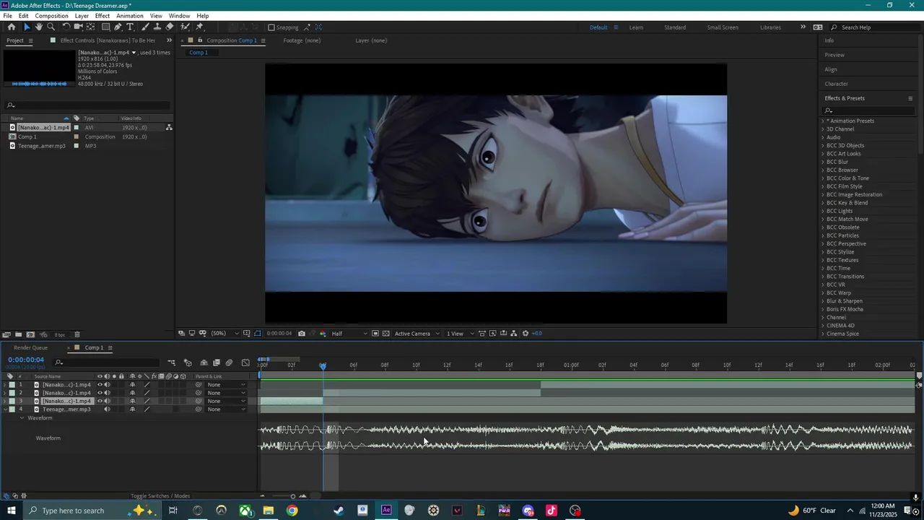This screenshot has width=924, height=520.
Task: Click the Frame Blending enable icon in timeline
Action: coord(217,363)
